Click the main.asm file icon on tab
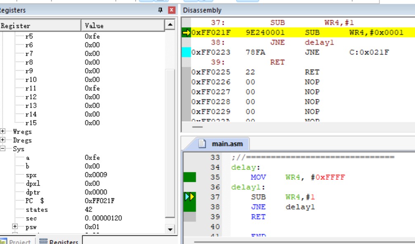415x244 pixels. [202, 143]
